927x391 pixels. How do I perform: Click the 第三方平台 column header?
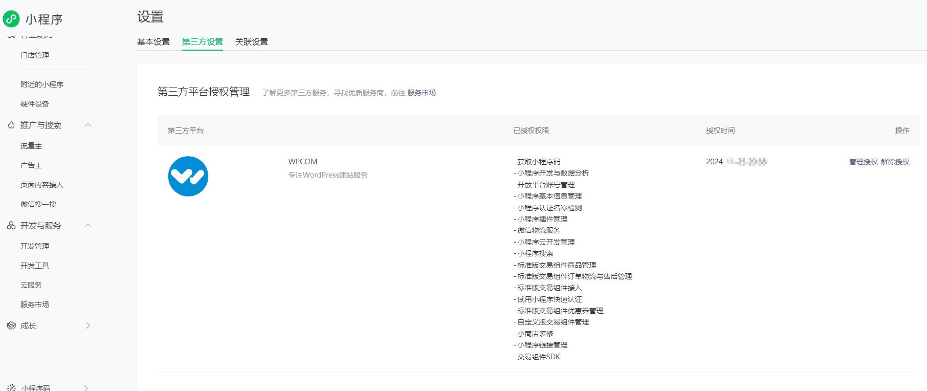click(x=186, y=131)
